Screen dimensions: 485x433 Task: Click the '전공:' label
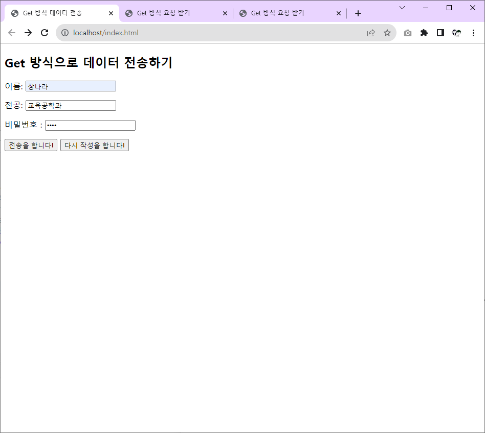pos(14,106)
